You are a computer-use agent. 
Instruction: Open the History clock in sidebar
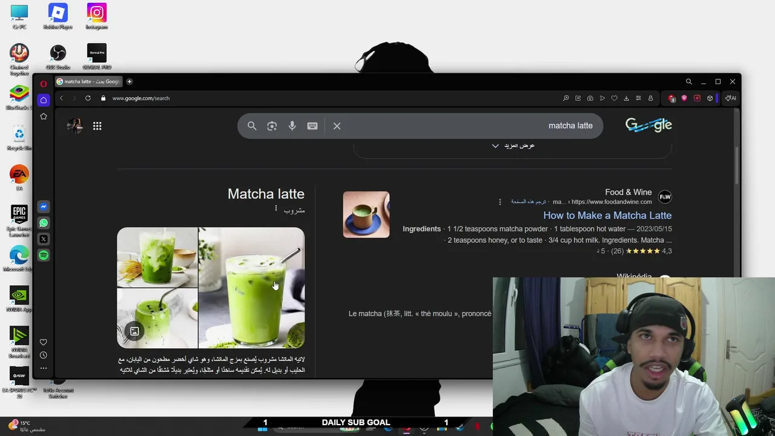coord(44,355)
